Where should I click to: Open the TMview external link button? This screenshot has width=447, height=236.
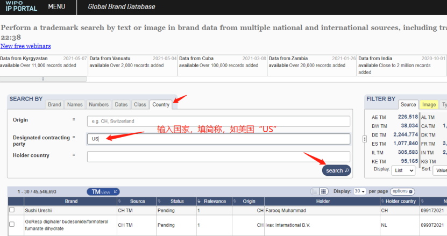pos(103,191)
